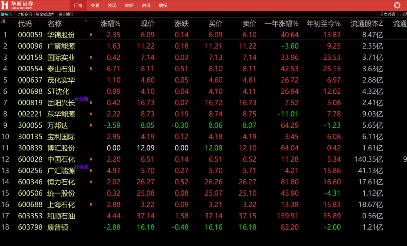407x246 pixels.
Task: Select stock row 康普顿
Action: tap(203, 228)
